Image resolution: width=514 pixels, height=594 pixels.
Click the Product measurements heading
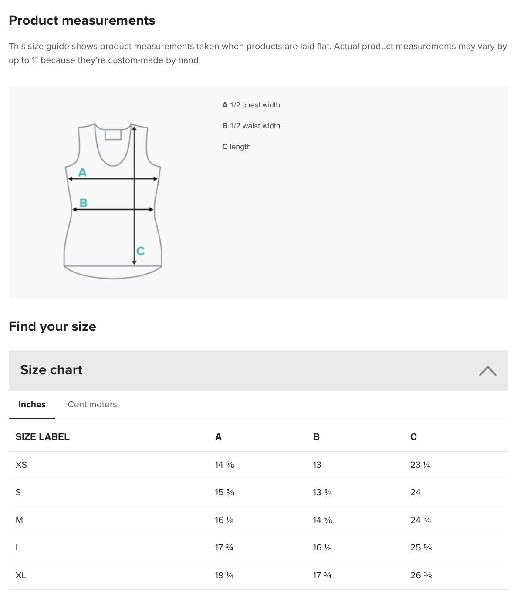coord(82,20)
